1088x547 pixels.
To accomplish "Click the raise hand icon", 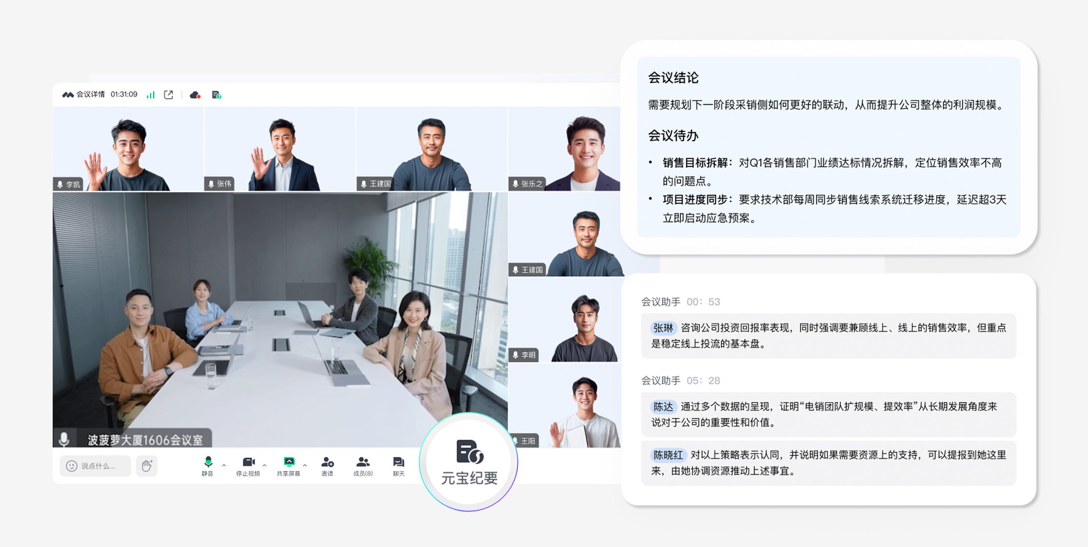I will tap(146, 466).
